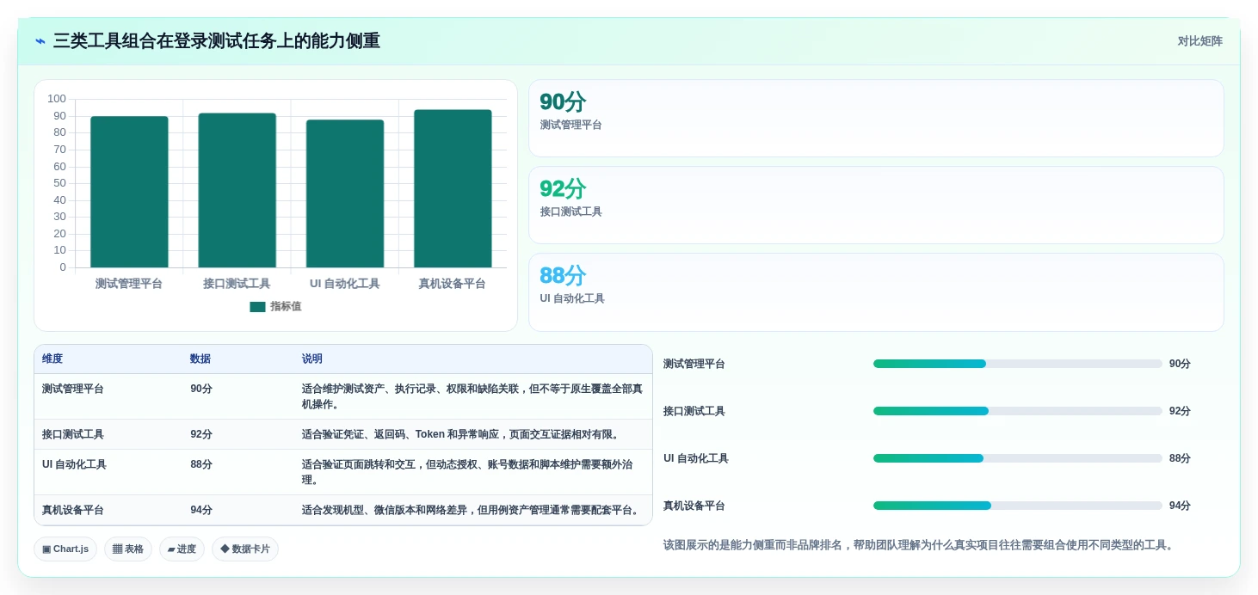Click the 真机设备平台 bar in the chart
This screenshot has width=1258, height=595.
pyautogui.click(x=453, y=188)
